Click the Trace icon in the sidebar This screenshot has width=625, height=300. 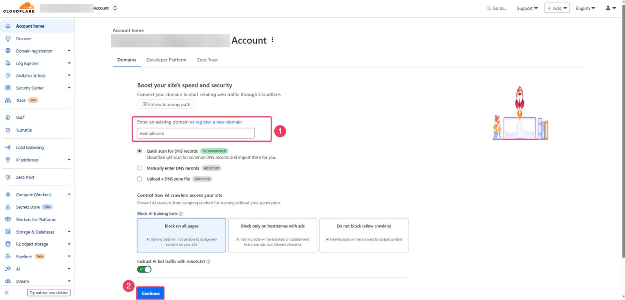(x=8, y=100)
